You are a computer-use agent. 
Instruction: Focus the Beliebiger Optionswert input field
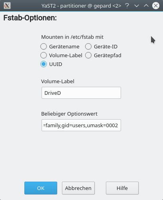[81, 125]
